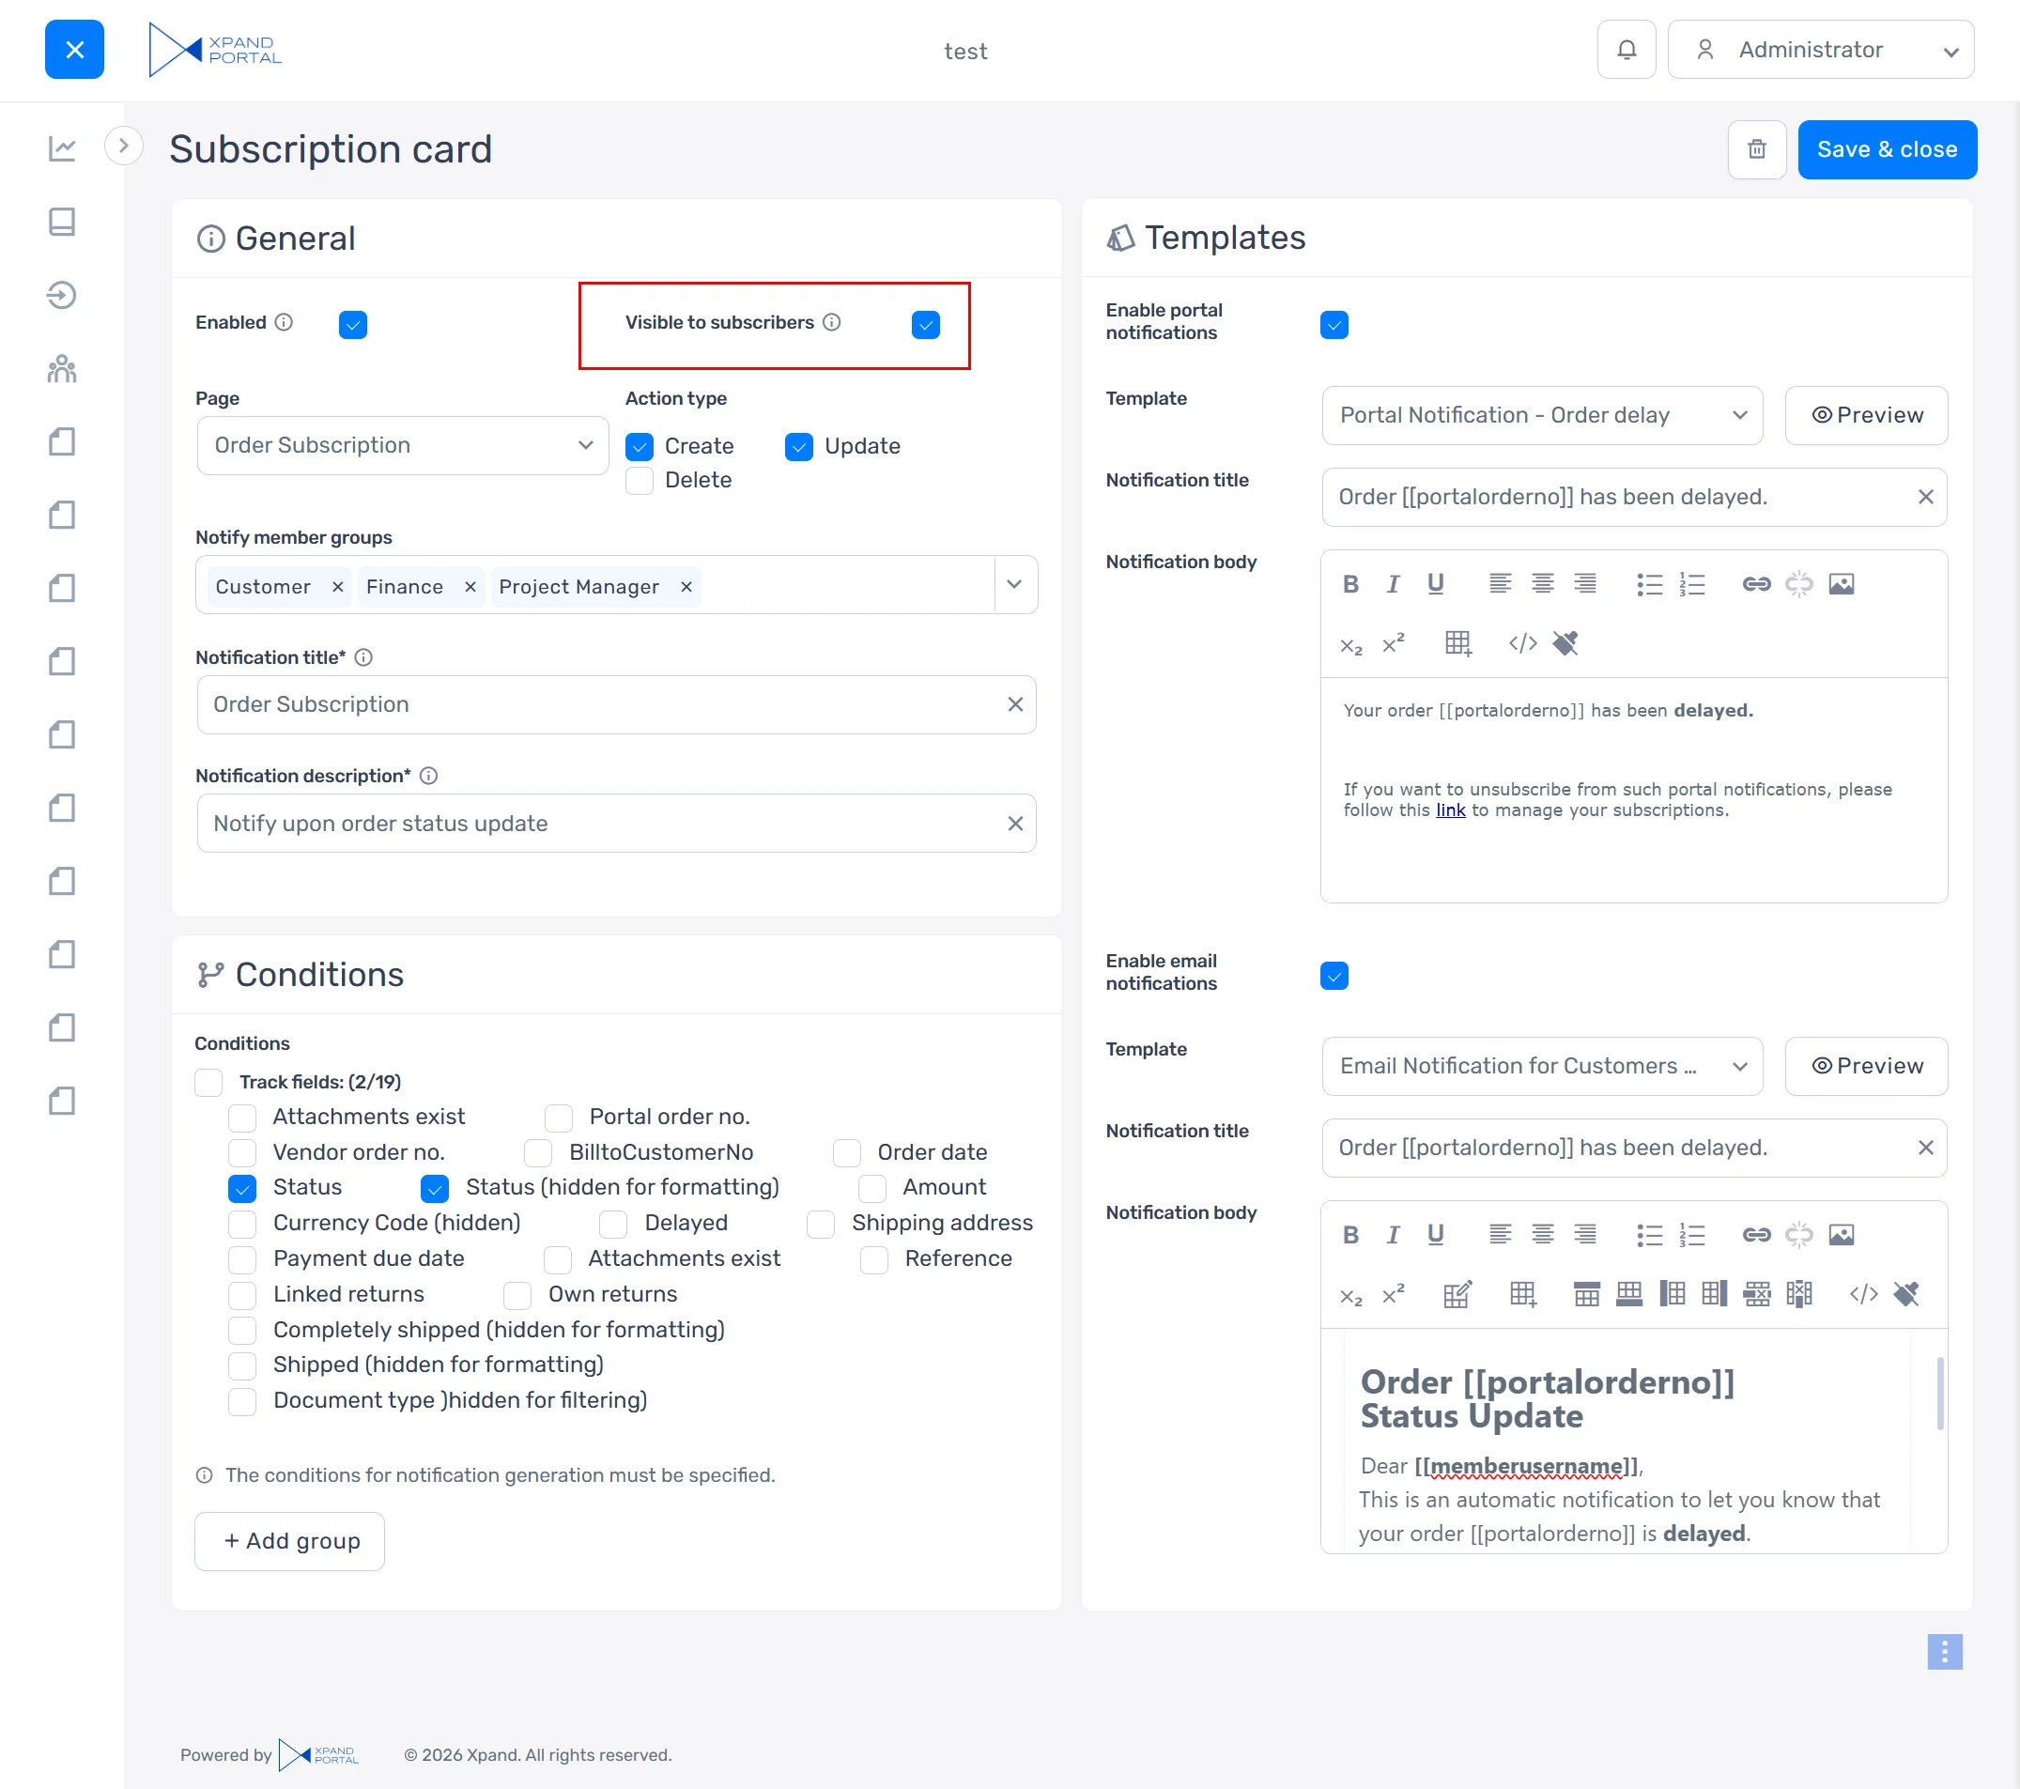The image size is (2020, 1789).
Task: Click the email body scrollbar
Action: click(x=1939, y=1394)
